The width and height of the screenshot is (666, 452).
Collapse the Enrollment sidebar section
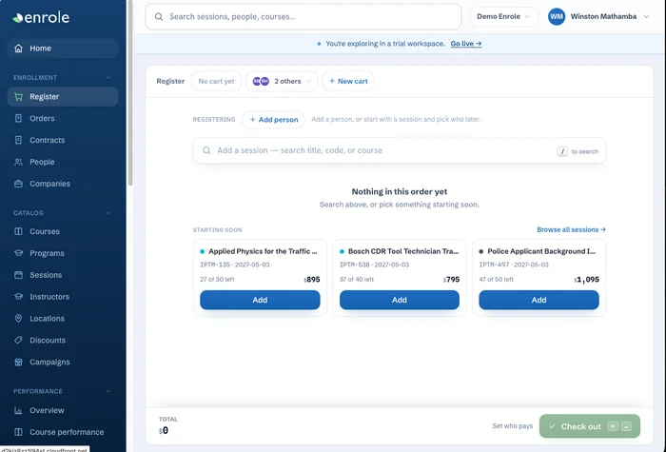tap(108, 78)
